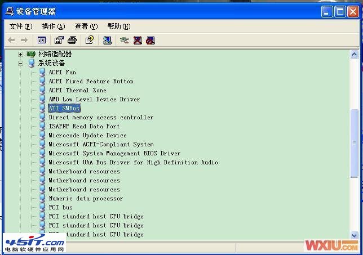Select ISAPNP Read Data Port

coord(84,126)
